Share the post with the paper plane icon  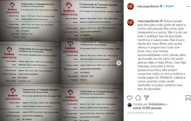146,98
